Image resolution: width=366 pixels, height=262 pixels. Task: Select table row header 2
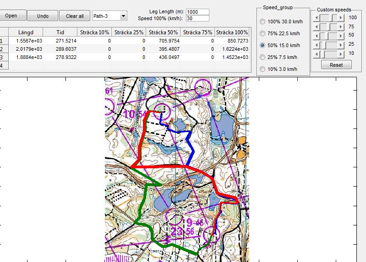(4, 49)
